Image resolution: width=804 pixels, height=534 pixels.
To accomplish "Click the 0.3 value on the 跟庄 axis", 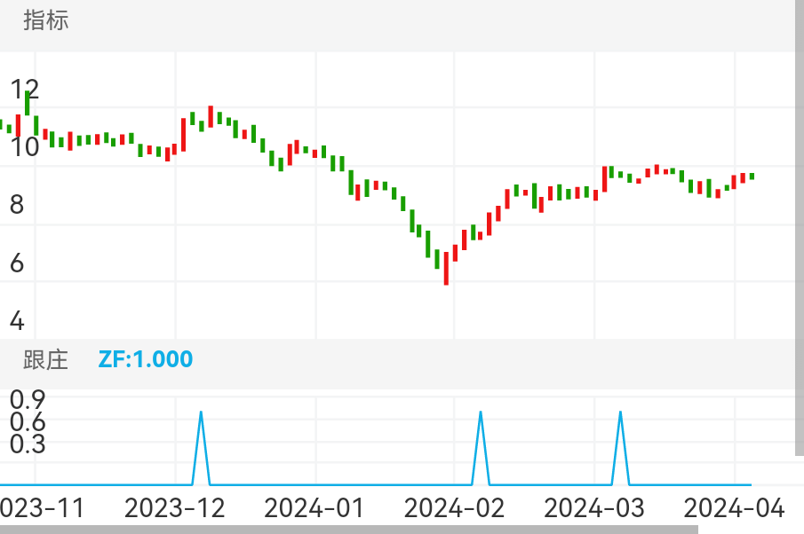I will tap(28, 444).
